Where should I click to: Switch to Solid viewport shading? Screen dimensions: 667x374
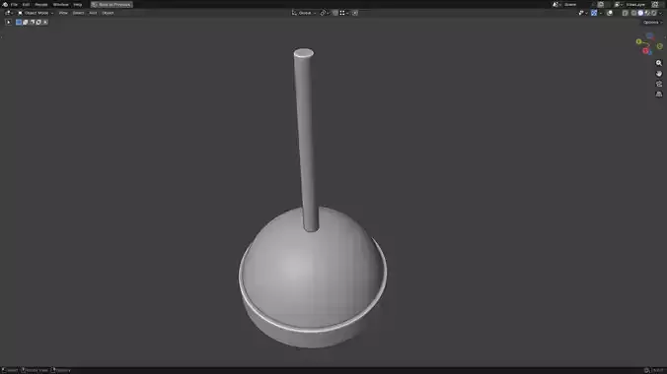(x=640, y=13)
